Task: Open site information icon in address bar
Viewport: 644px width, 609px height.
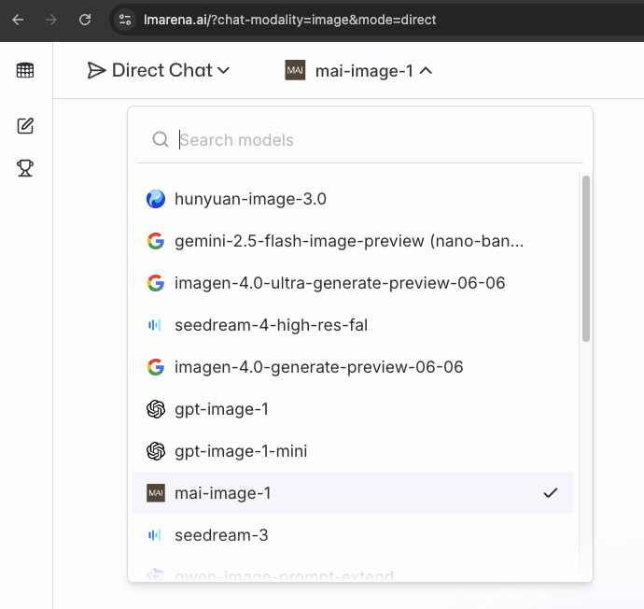Action: pyautogui.click(x=126, y=19)
